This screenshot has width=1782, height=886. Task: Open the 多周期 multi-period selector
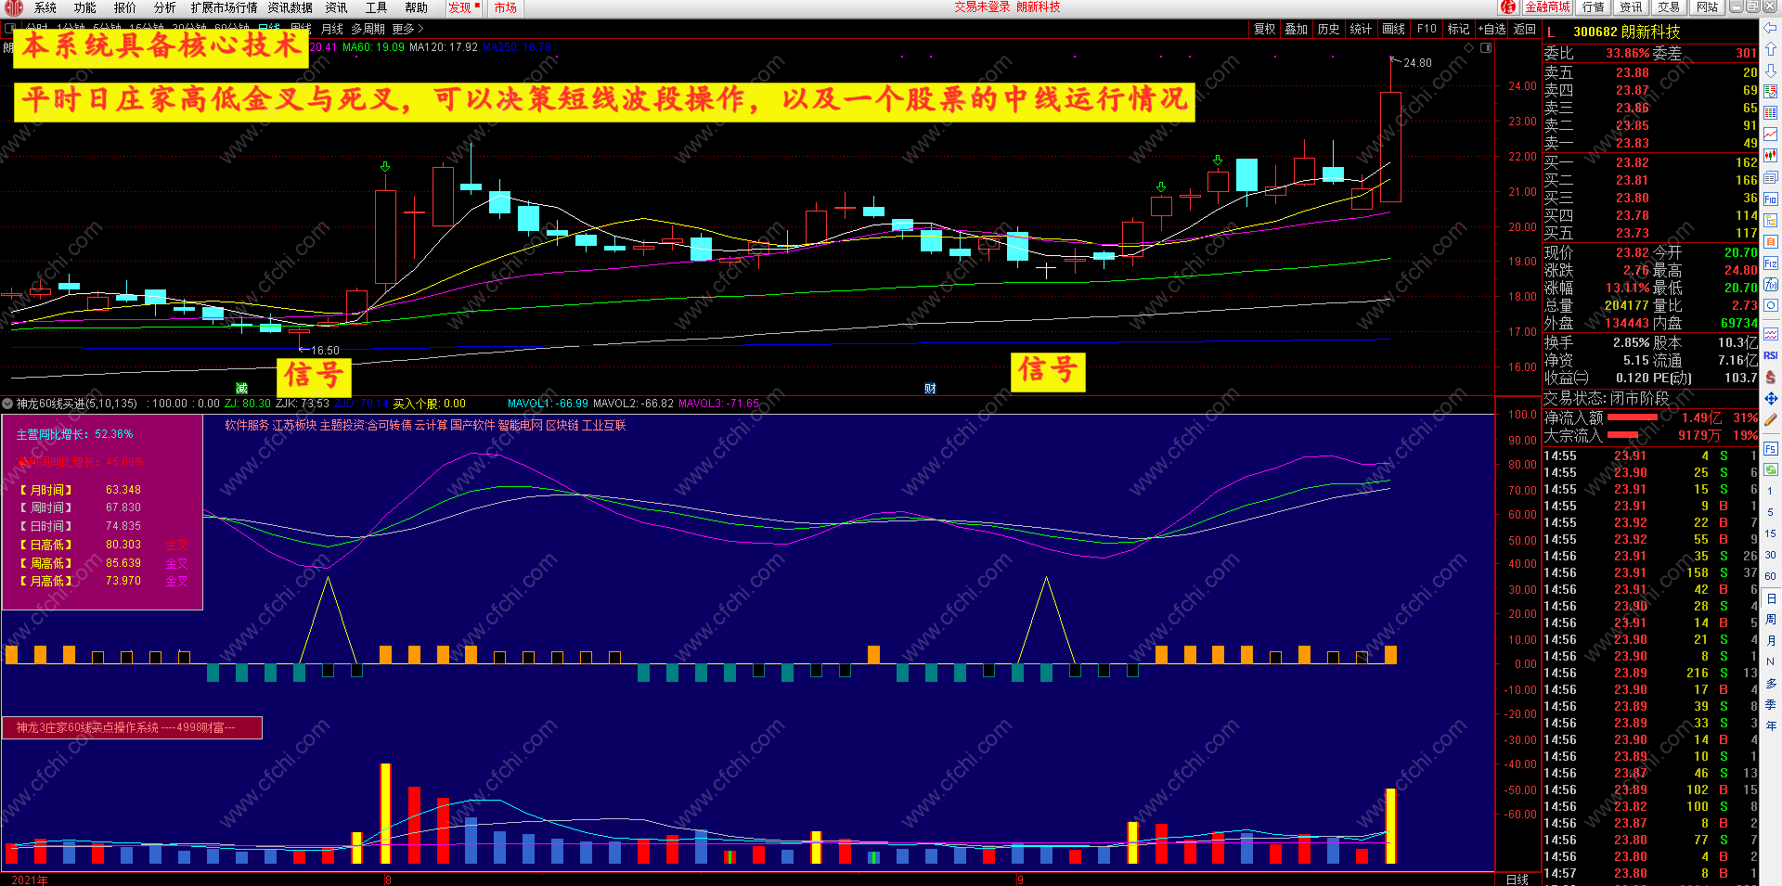pos(368,30)
